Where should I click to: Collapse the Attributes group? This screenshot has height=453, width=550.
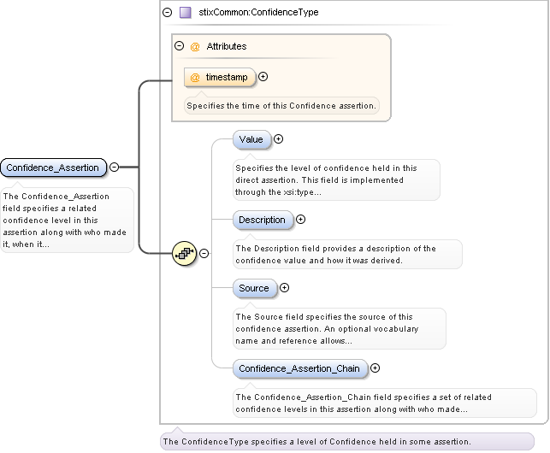coord(179,46)
